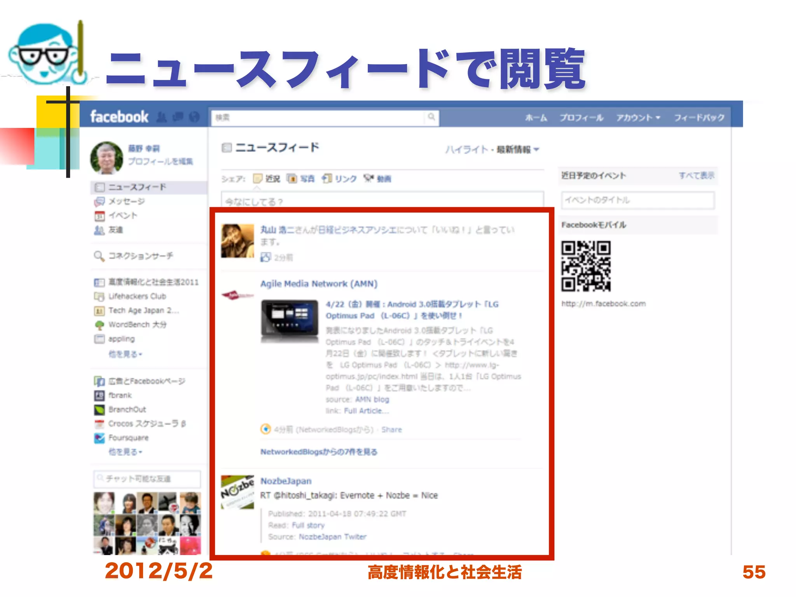The width and height of the screenshot is (796, 597).
Task: Open the LG Optimus Pad tablet thumbnail
Action: point(290,321)
